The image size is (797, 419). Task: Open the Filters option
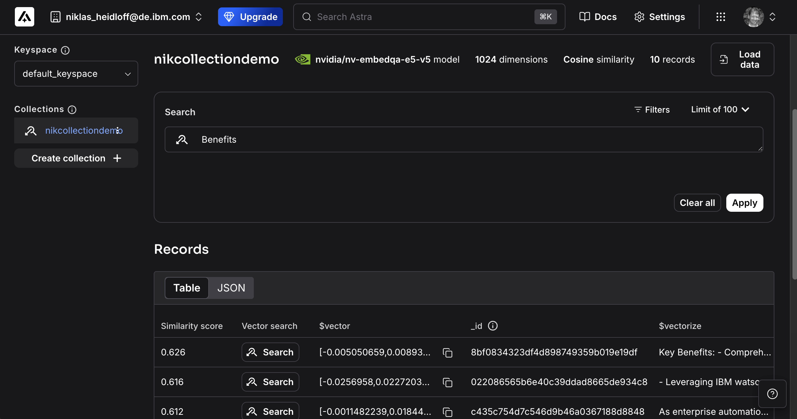652,110
